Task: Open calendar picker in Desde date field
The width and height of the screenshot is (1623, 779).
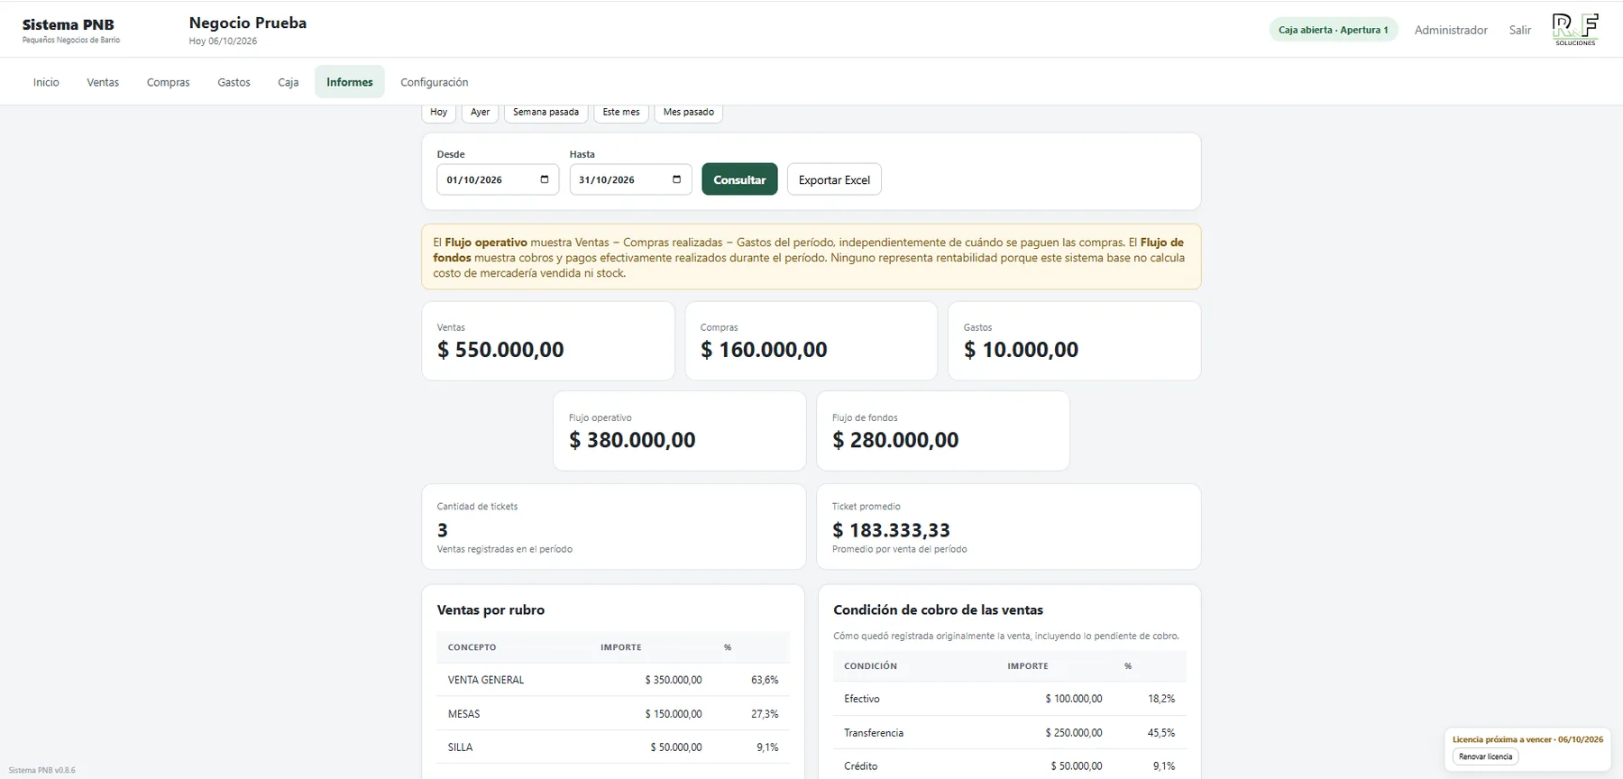Action: click(x=545, y=179)
